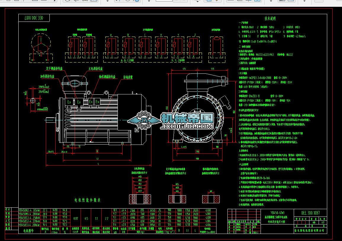This screenshot has width=342, height=241.
Task: Click the JXDIGUO.COM watermark link
Action: pyautogui.click(x=186, y=127)
